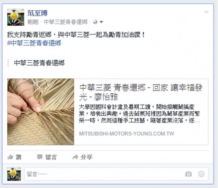This screenshot has width=218, height=188.
Task: Attach a photo using the camera icon
Action: (188, 174)
